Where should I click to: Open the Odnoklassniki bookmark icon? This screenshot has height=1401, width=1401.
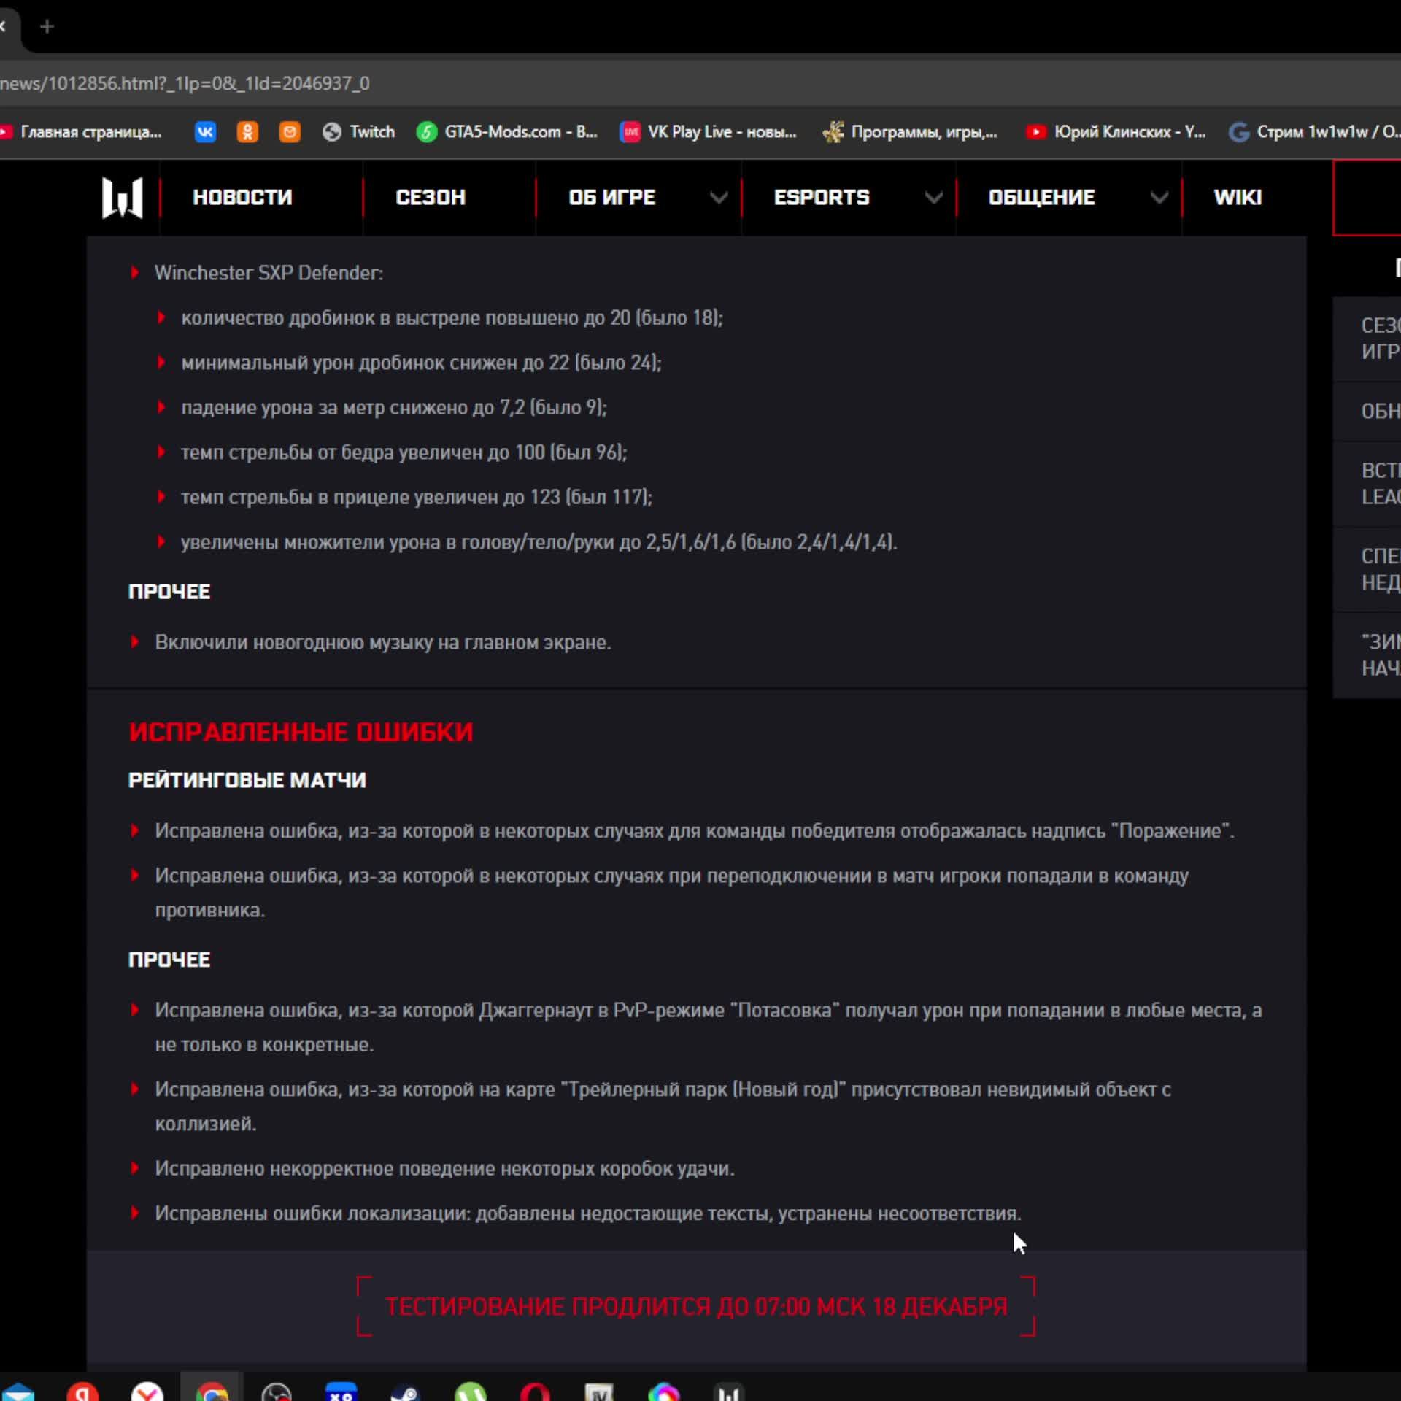pyautogui.click(x=247, y=132)
